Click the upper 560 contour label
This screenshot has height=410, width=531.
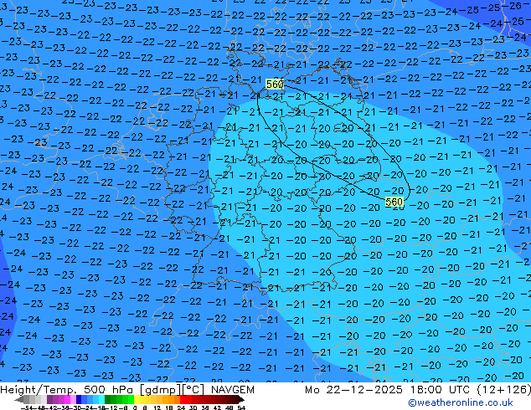pos(275,84)
